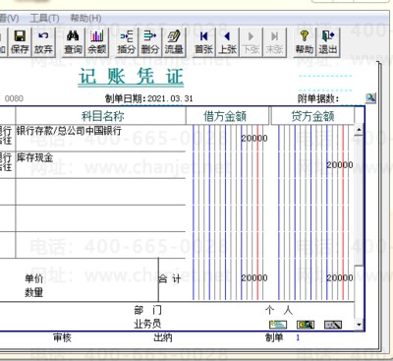This screenshot has width=393, height=361.
Task: Open the 余额 balance chart icon
Action: coord(97,42)
